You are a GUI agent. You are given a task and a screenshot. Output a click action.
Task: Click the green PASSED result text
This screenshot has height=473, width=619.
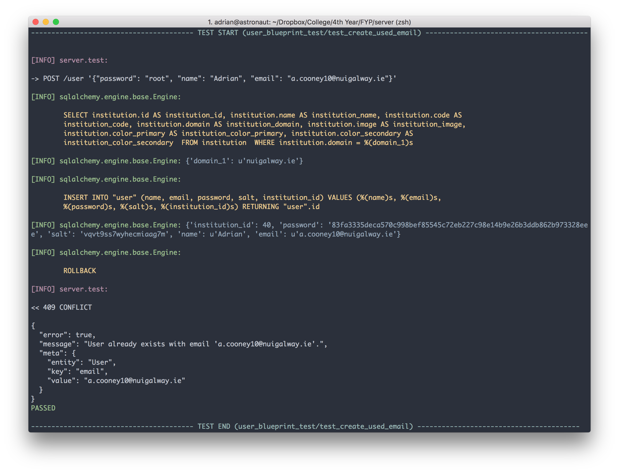(x=43, y=408)
